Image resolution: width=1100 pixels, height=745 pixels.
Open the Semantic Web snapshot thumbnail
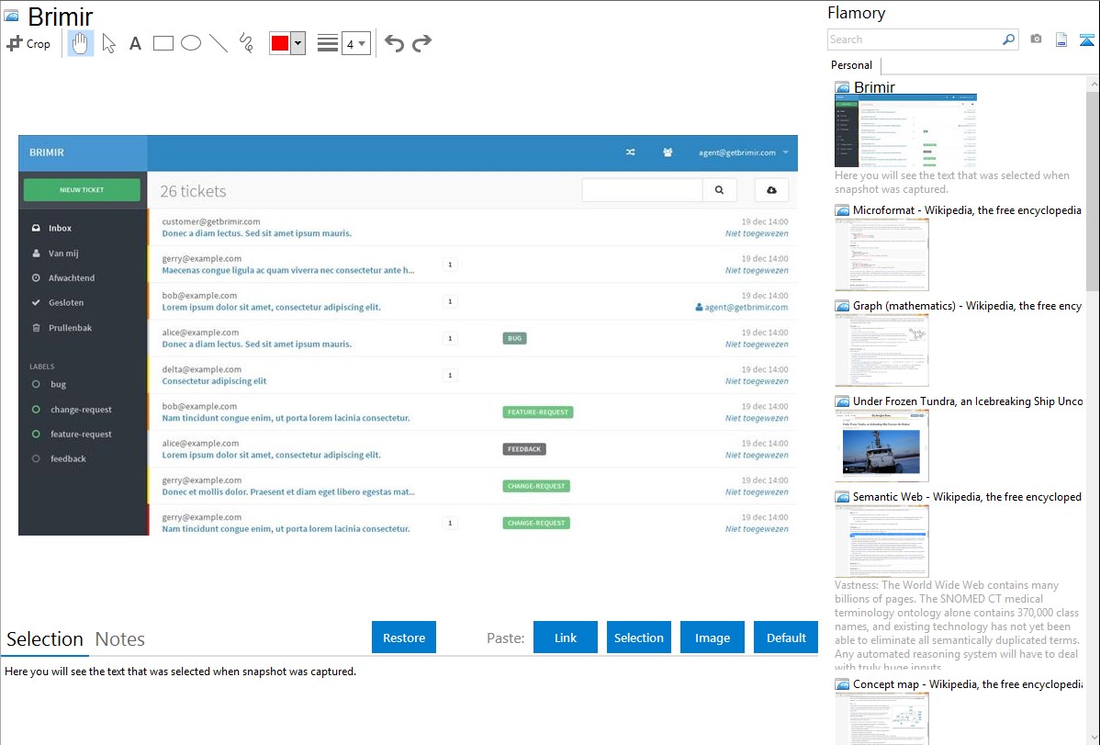881,541
